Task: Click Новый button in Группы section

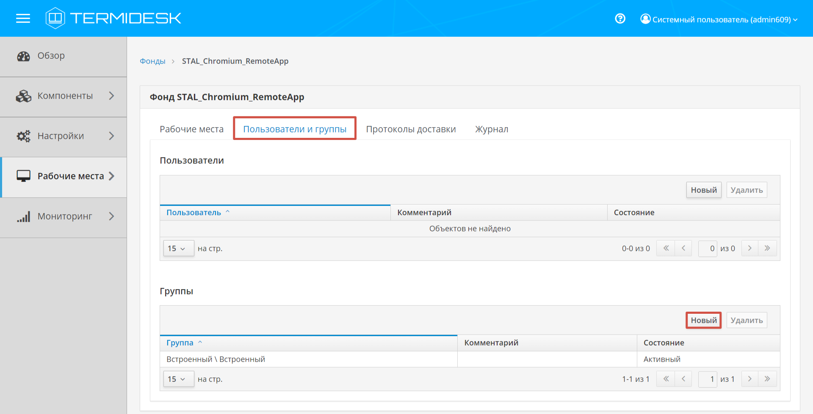Action: pos(703,320)
